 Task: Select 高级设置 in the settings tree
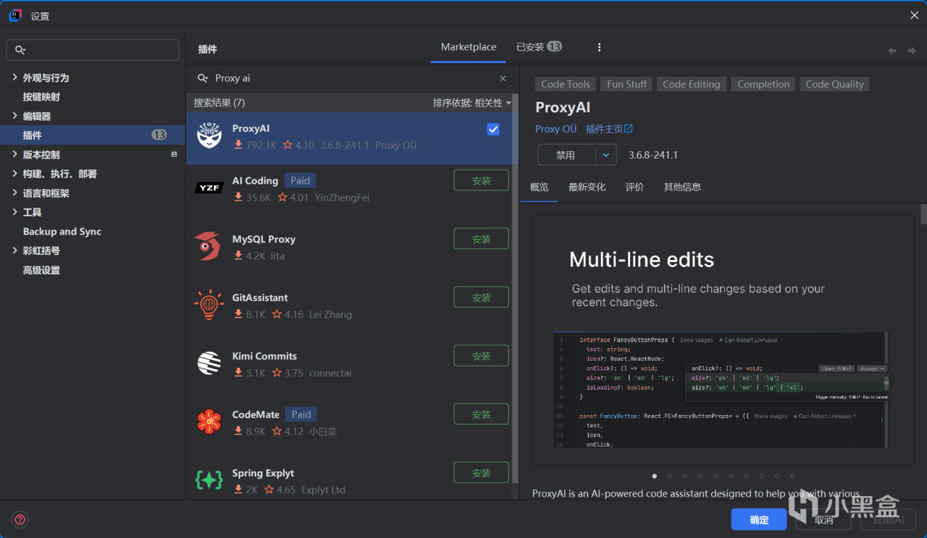[41, 270]
